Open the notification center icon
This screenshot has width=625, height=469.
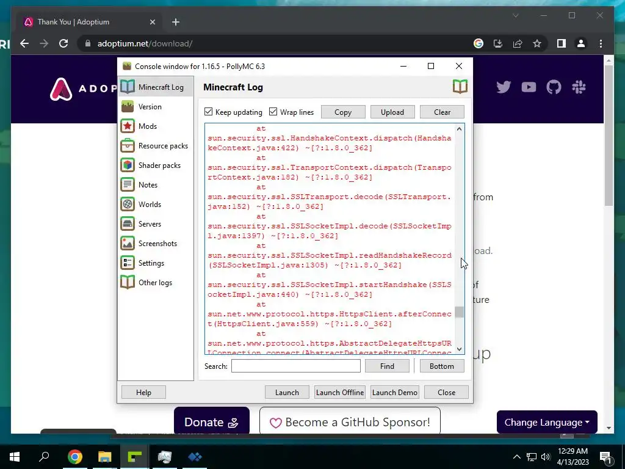(x=605, y=457)
